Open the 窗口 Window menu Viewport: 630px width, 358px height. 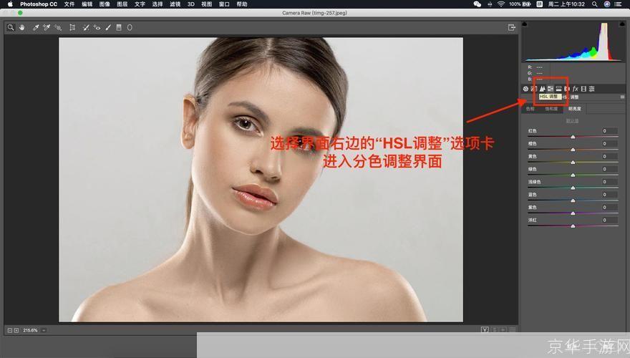224,4
